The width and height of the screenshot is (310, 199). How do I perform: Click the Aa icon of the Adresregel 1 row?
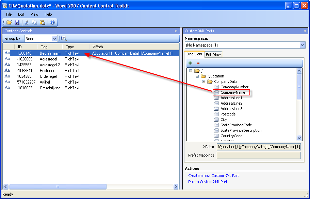(7, 59)
